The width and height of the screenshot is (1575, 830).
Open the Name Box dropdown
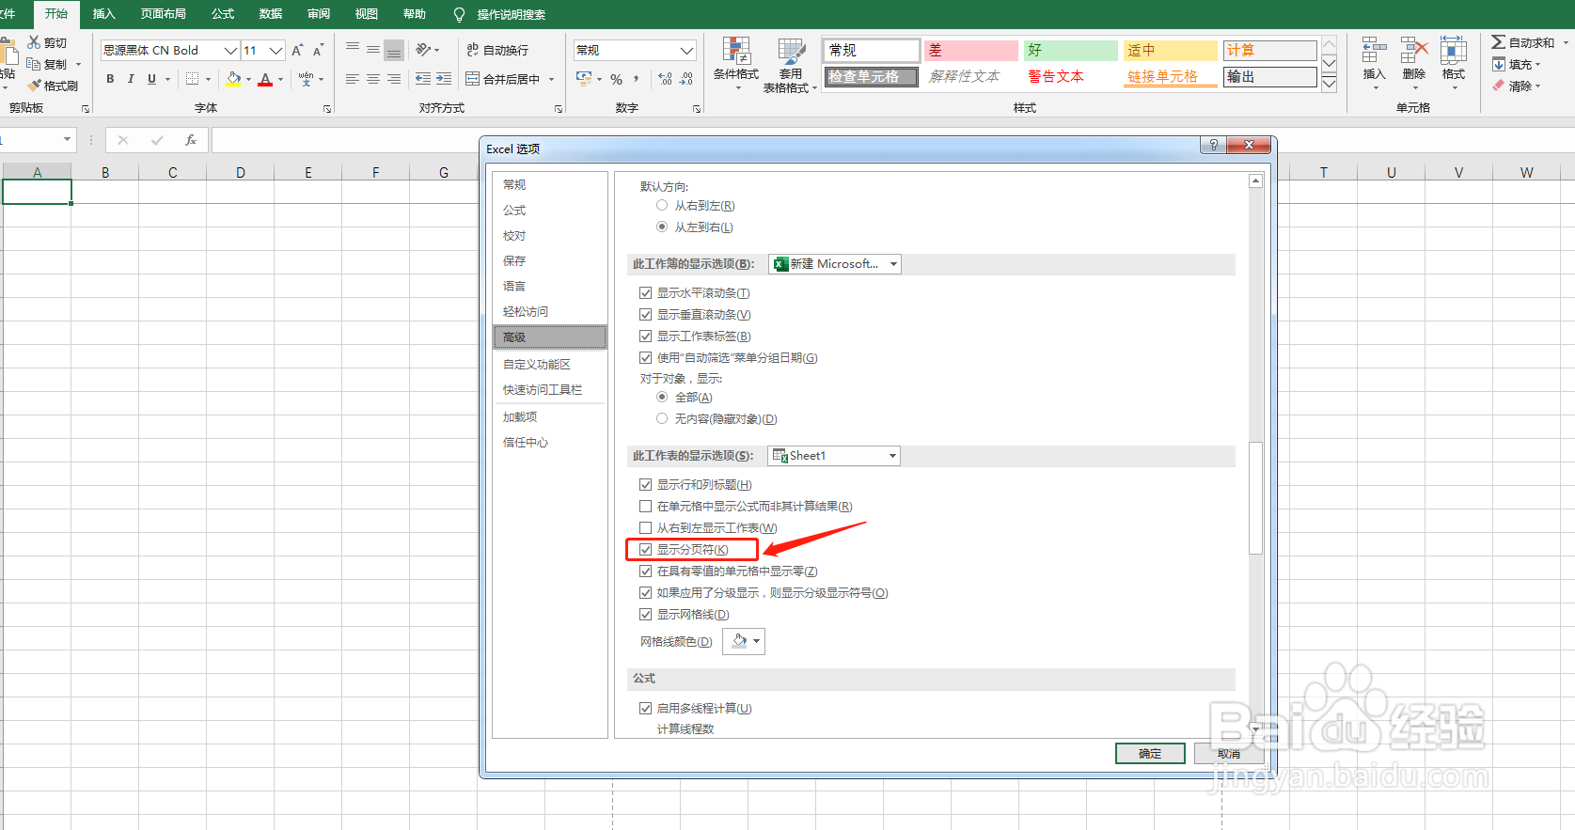67,139
